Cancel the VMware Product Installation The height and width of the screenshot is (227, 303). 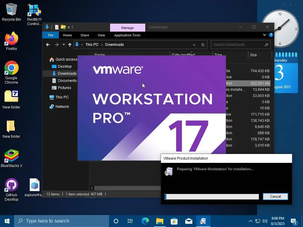275,197
